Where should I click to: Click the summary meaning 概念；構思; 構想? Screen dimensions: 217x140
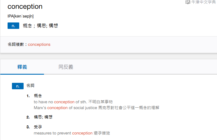pos(40,26)
